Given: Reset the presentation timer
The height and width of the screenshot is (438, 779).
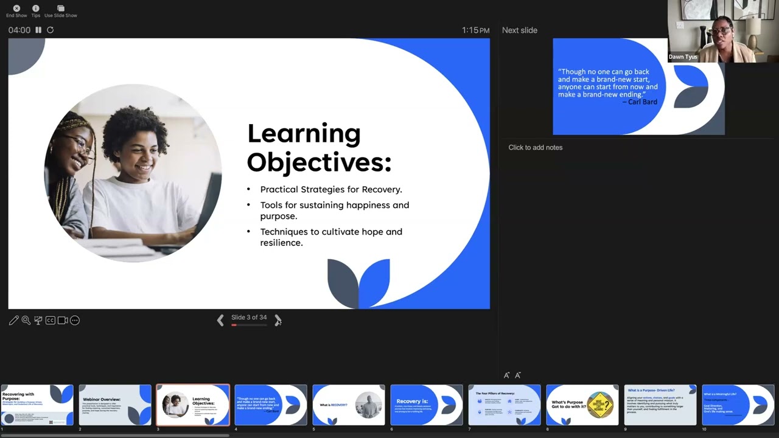Looking at the screenshot, I should pos(50,30).
